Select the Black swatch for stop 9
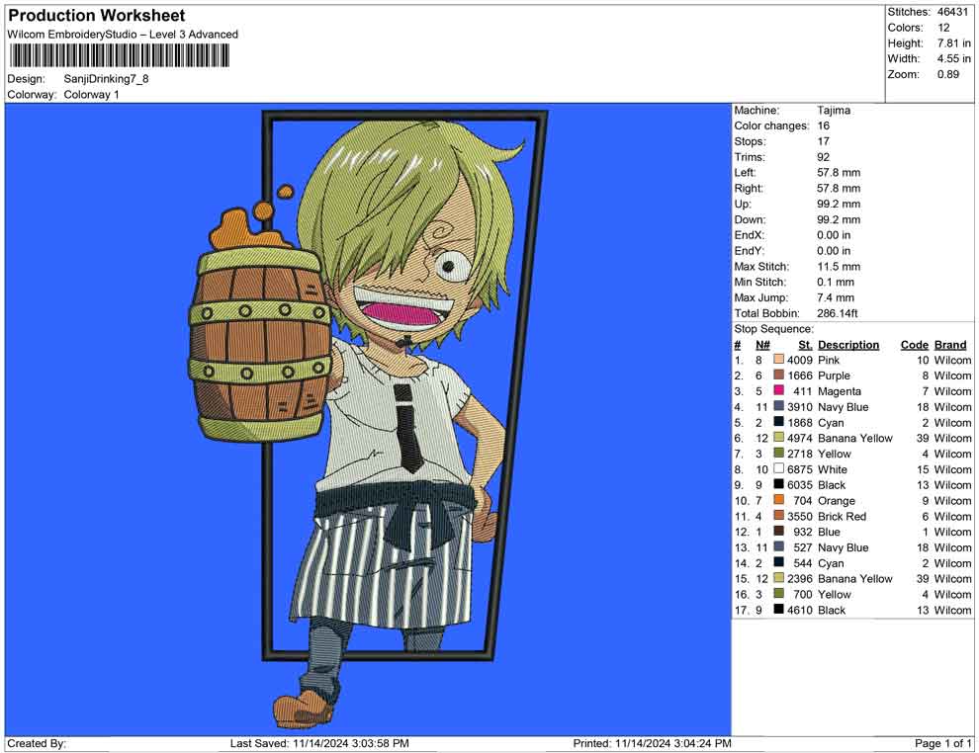Viewport: 979px width, 753px height. point(778,485)
